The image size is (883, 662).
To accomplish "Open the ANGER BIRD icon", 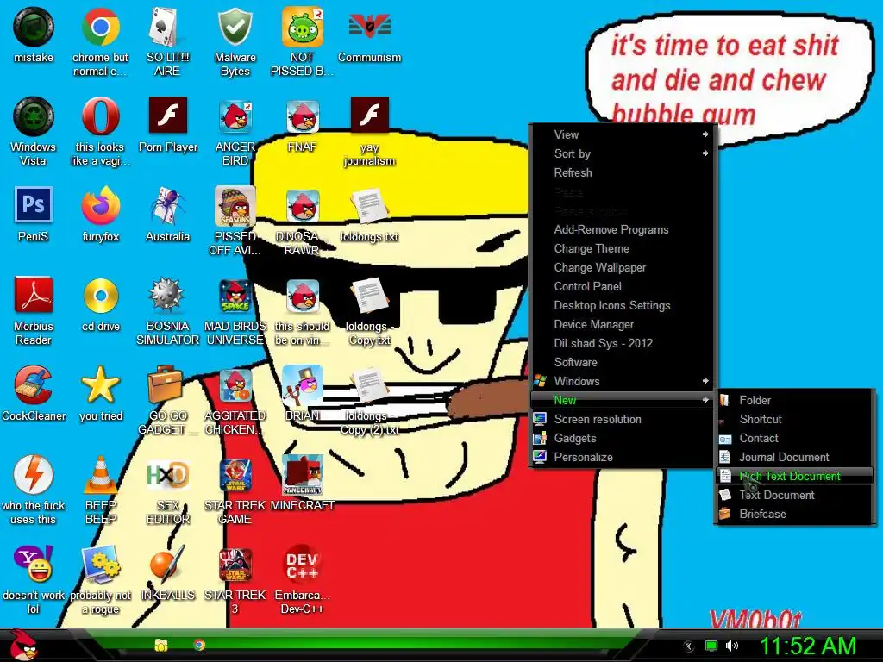I will [235, 116].
